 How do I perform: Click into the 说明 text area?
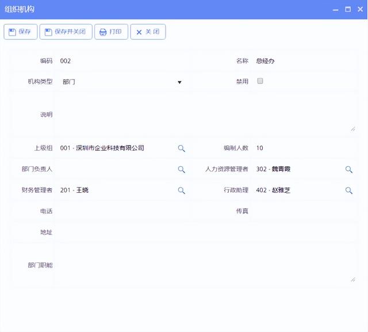click(x=206, y=115)
